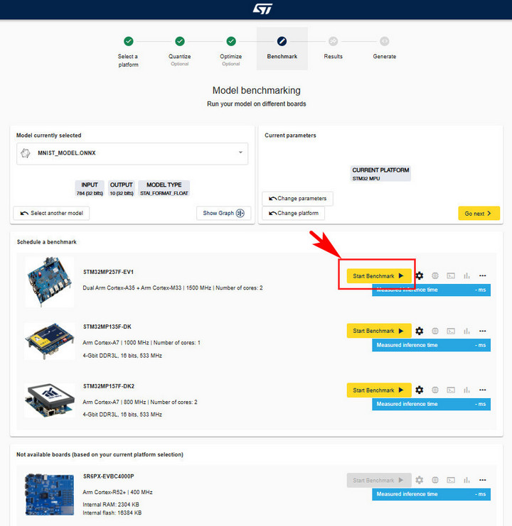Click the STM32MP157F-DK2 board name
The width and height of the screenshot is (512, 526).
pyautogui.click(x=109, y=386)
